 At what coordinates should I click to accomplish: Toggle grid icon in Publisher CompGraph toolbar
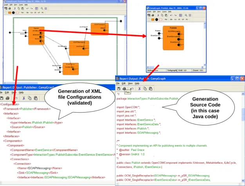pos(36,9)
